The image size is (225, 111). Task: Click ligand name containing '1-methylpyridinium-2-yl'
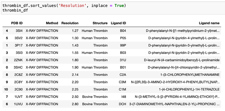coord(183,31)
